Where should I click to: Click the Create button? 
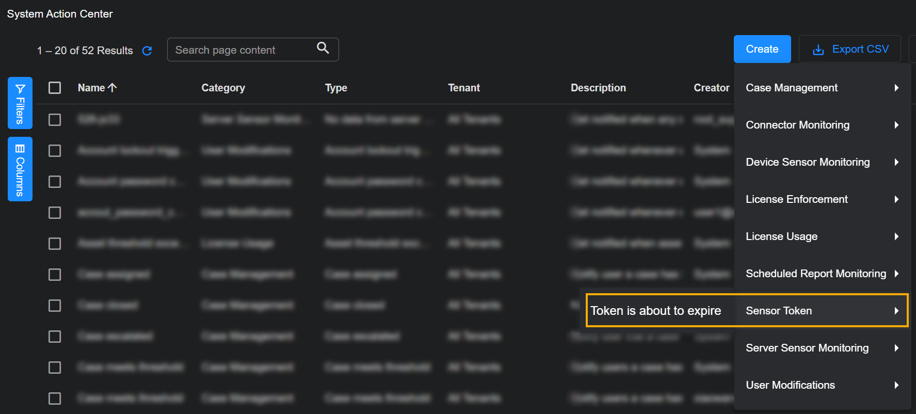click(x=762, y=49)
